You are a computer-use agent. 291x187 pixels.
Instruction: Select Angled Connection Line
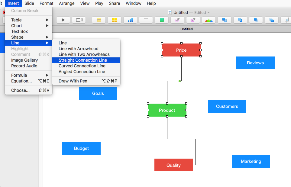tap(86, 72)
